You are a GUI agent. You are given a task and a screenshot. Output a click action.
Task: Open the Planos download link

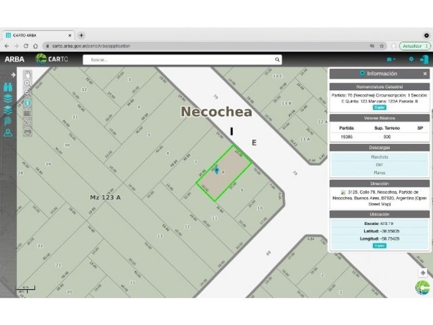379,173
